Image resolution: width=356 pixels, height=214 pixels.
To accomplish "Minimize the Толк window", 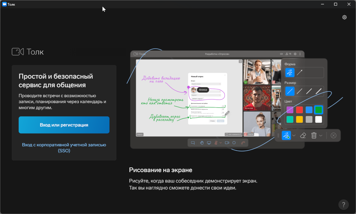I will coord(322,4).
